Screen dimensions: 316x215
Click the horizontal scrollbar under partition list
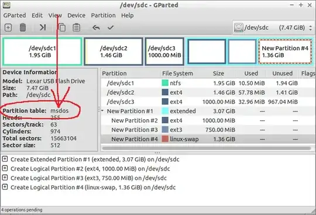click(207, 148)
